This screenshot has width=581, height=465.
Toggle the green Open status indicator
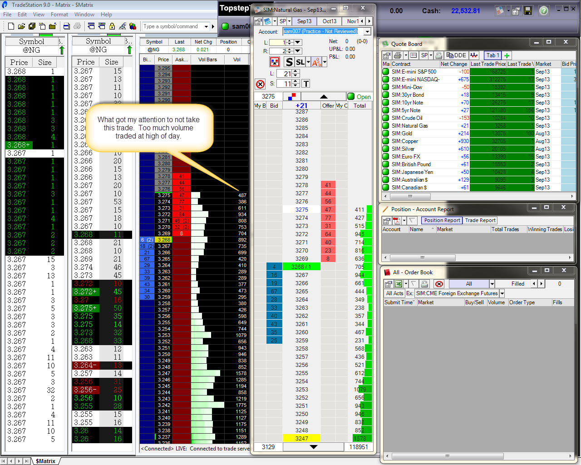(x=351, y=96)
